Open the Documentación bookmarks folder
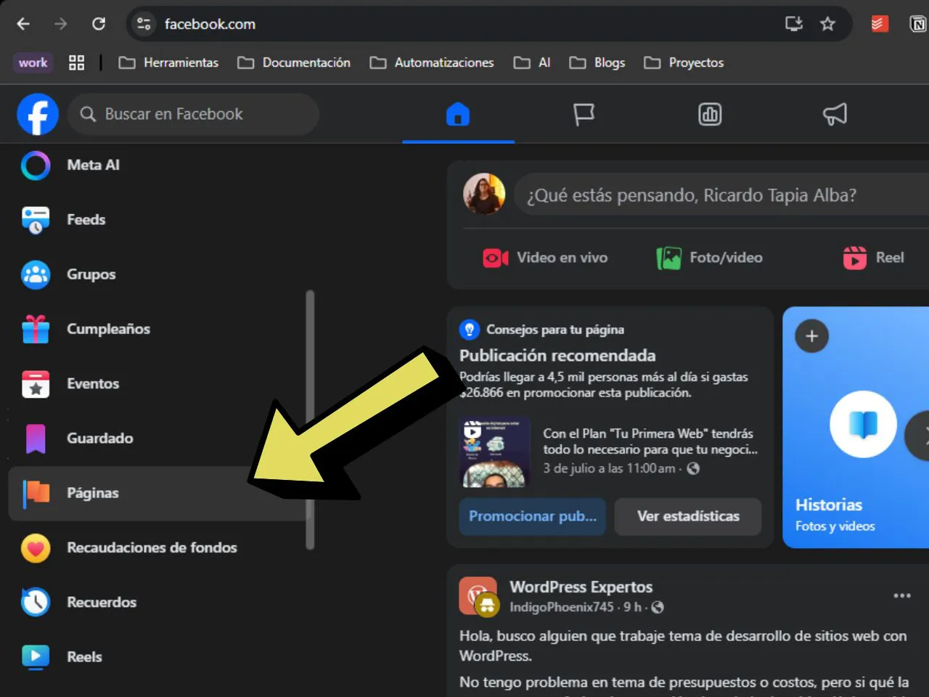This screenshot has height=697, width=929. pyautogui.click(x=294, y=62)
